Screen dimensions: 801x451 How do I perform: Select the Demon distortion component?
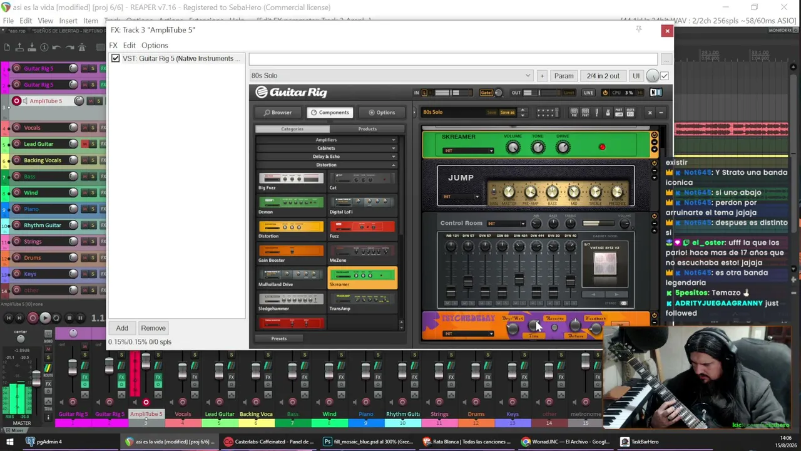tap(291, 205)
